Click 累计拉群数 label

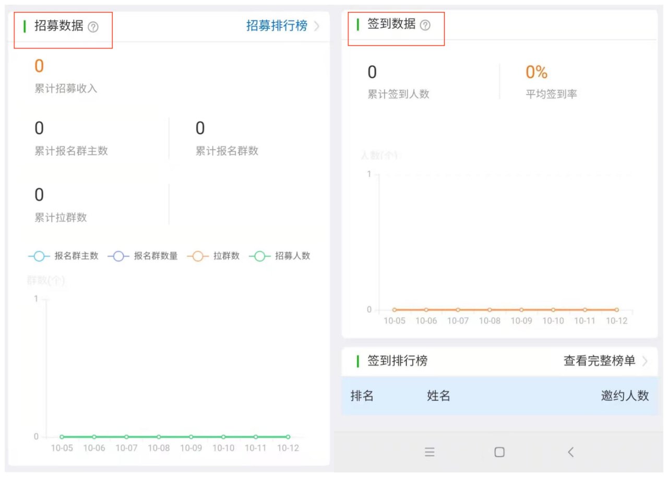[x=61, y=218]
